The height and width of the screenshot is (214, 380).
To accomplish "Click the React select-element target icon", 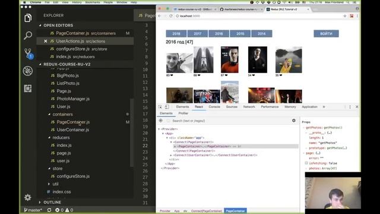I will pos(161,121).
